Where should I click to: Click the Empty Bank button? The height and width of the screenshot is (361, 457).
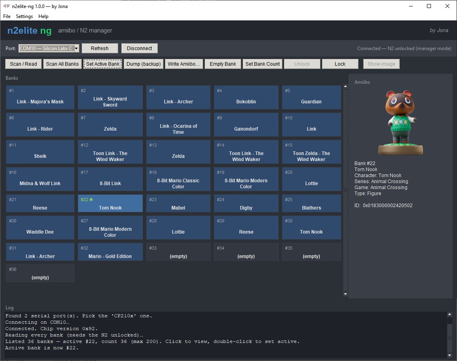[223, 64]
